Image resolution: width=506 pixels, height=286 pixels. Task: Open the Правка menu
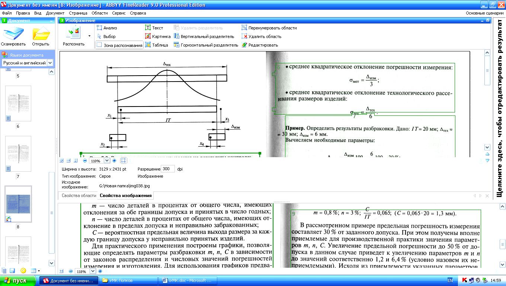pyautogui.click(x=23, y=13)
